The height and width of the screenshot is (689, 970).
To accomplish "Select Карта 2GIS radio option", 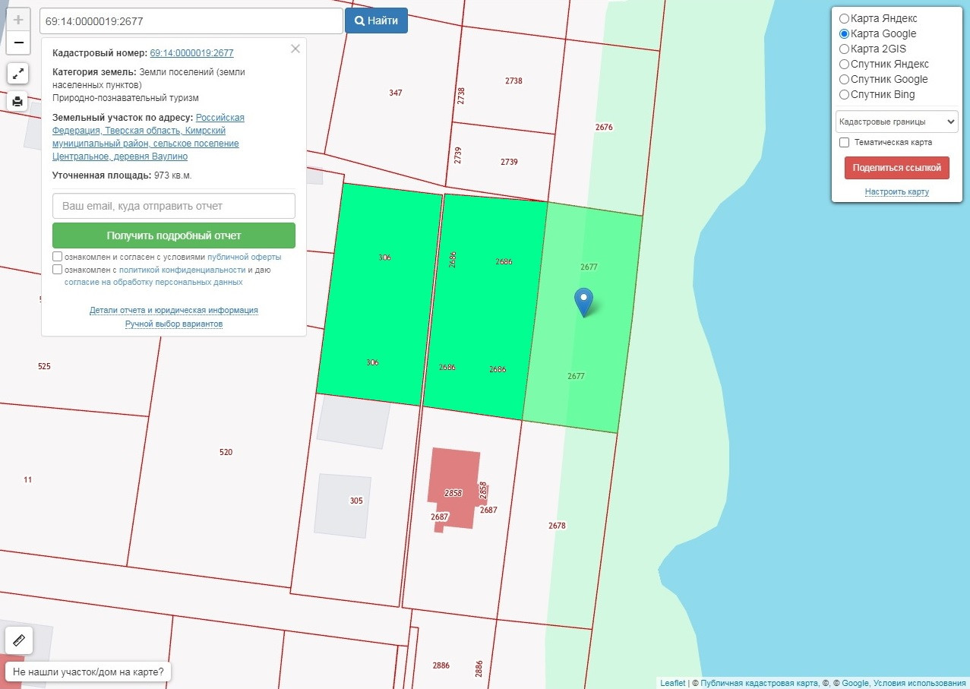I will [x=844, y=49].
